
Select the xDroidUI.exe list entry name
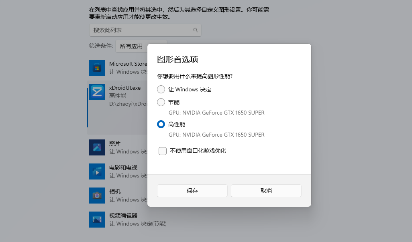click(125, 88)
